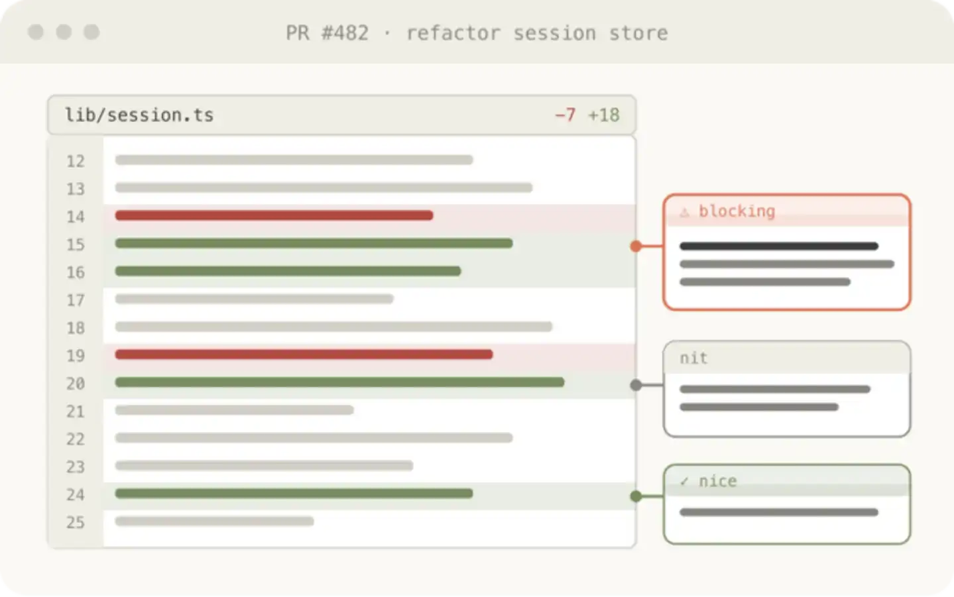Select the orange connector dot at line 15

pyautogui.click(x=636, y=246)
